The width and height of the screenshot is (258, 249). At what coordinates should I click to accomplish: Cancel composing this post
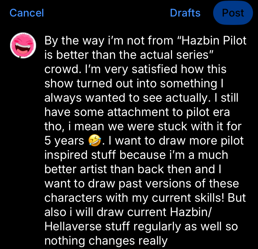click(x=27, y=13)
